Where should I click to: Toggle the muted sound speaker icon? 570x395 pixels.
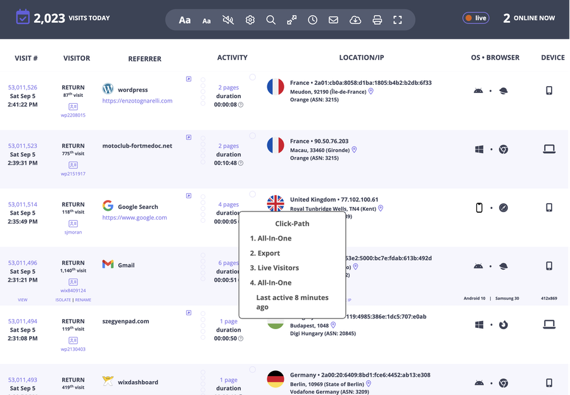pos(228,20)
